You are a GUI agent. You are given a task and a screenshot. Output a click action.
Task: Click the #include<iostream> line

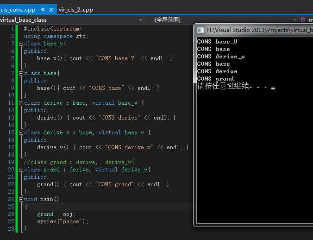coord(53,29)
